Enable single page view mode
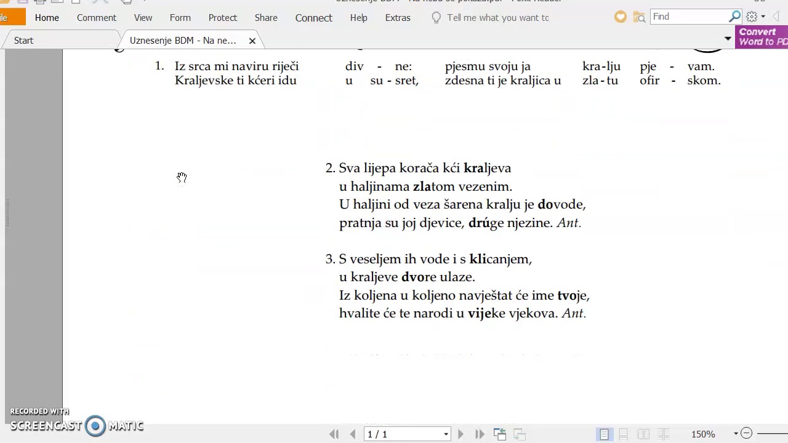The height and width of the screenshot is (443, 788). click(604, 434)
